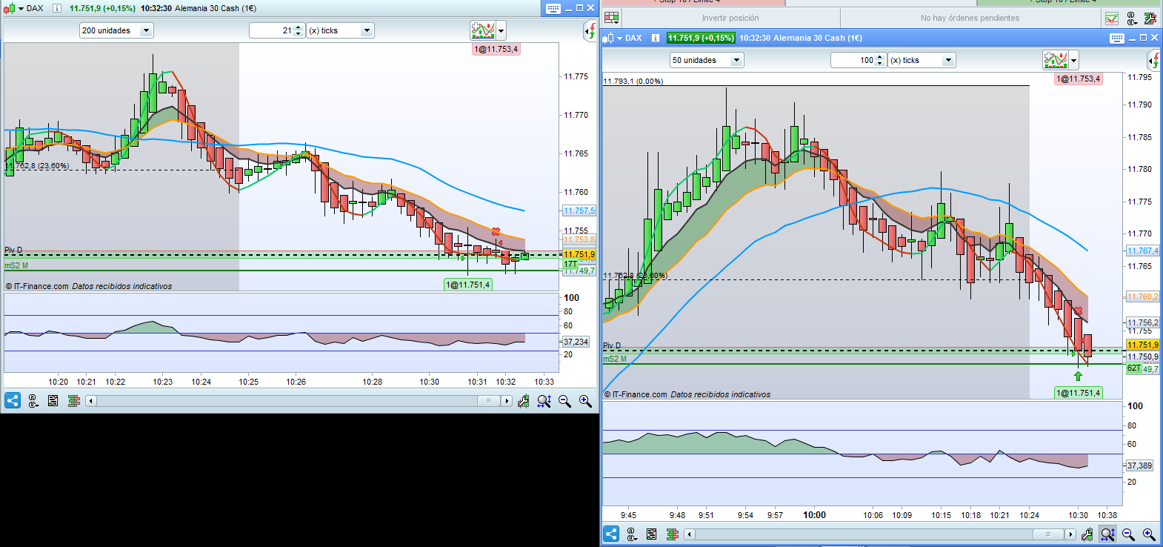Zoom out on the left DAX chart

point(565,401)
